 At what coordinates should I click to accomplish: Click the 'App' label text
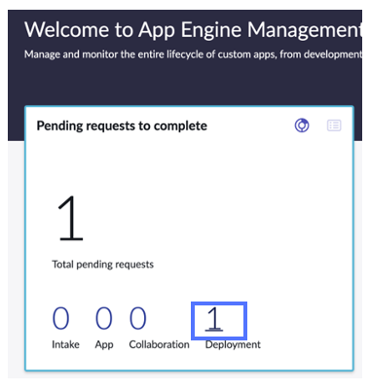[x=104, y=344]
